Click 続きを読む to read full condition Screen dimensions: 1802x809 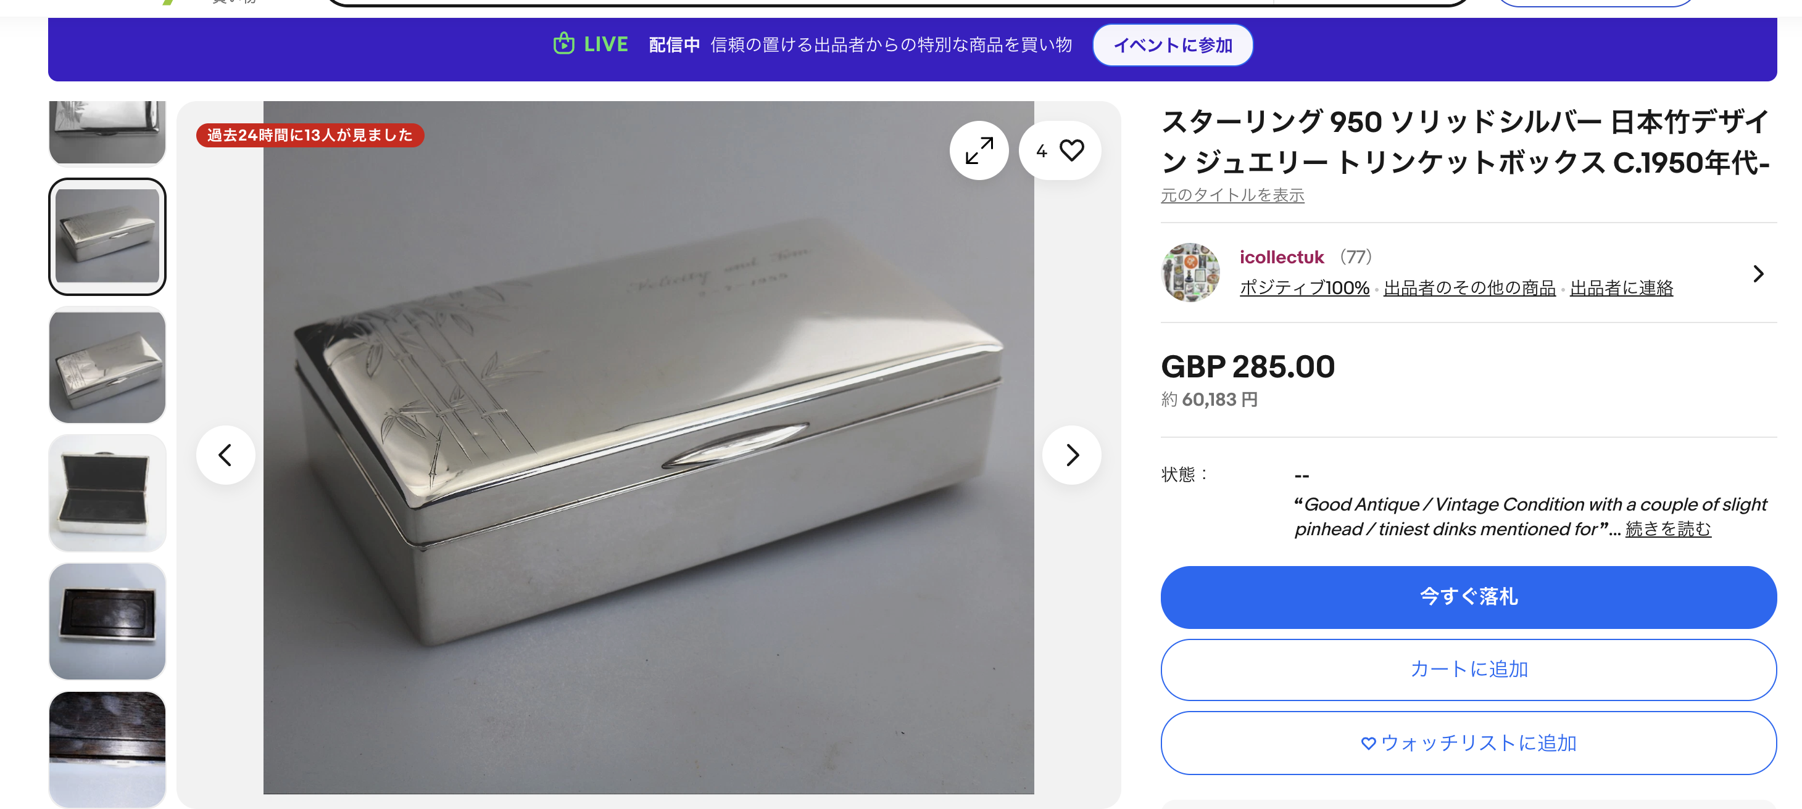pos(1667,529)
